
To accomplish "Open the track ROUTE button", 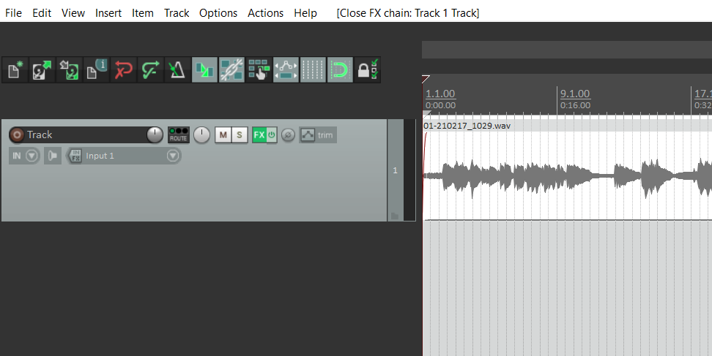I will tap(179, 135).
